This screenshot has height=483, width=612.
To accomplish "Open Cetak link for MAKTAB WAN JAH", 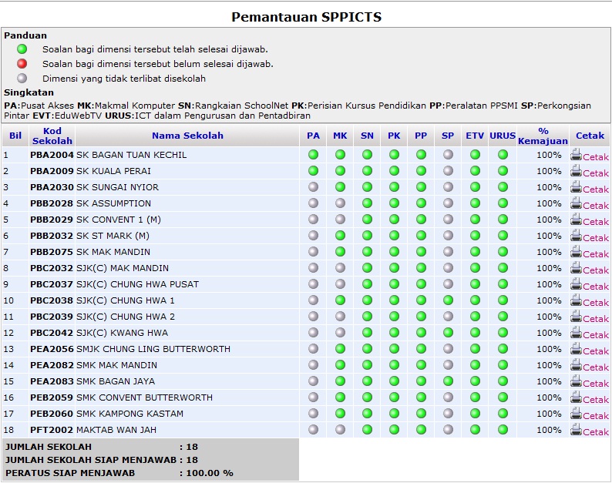I will click(x=596, y=432).
